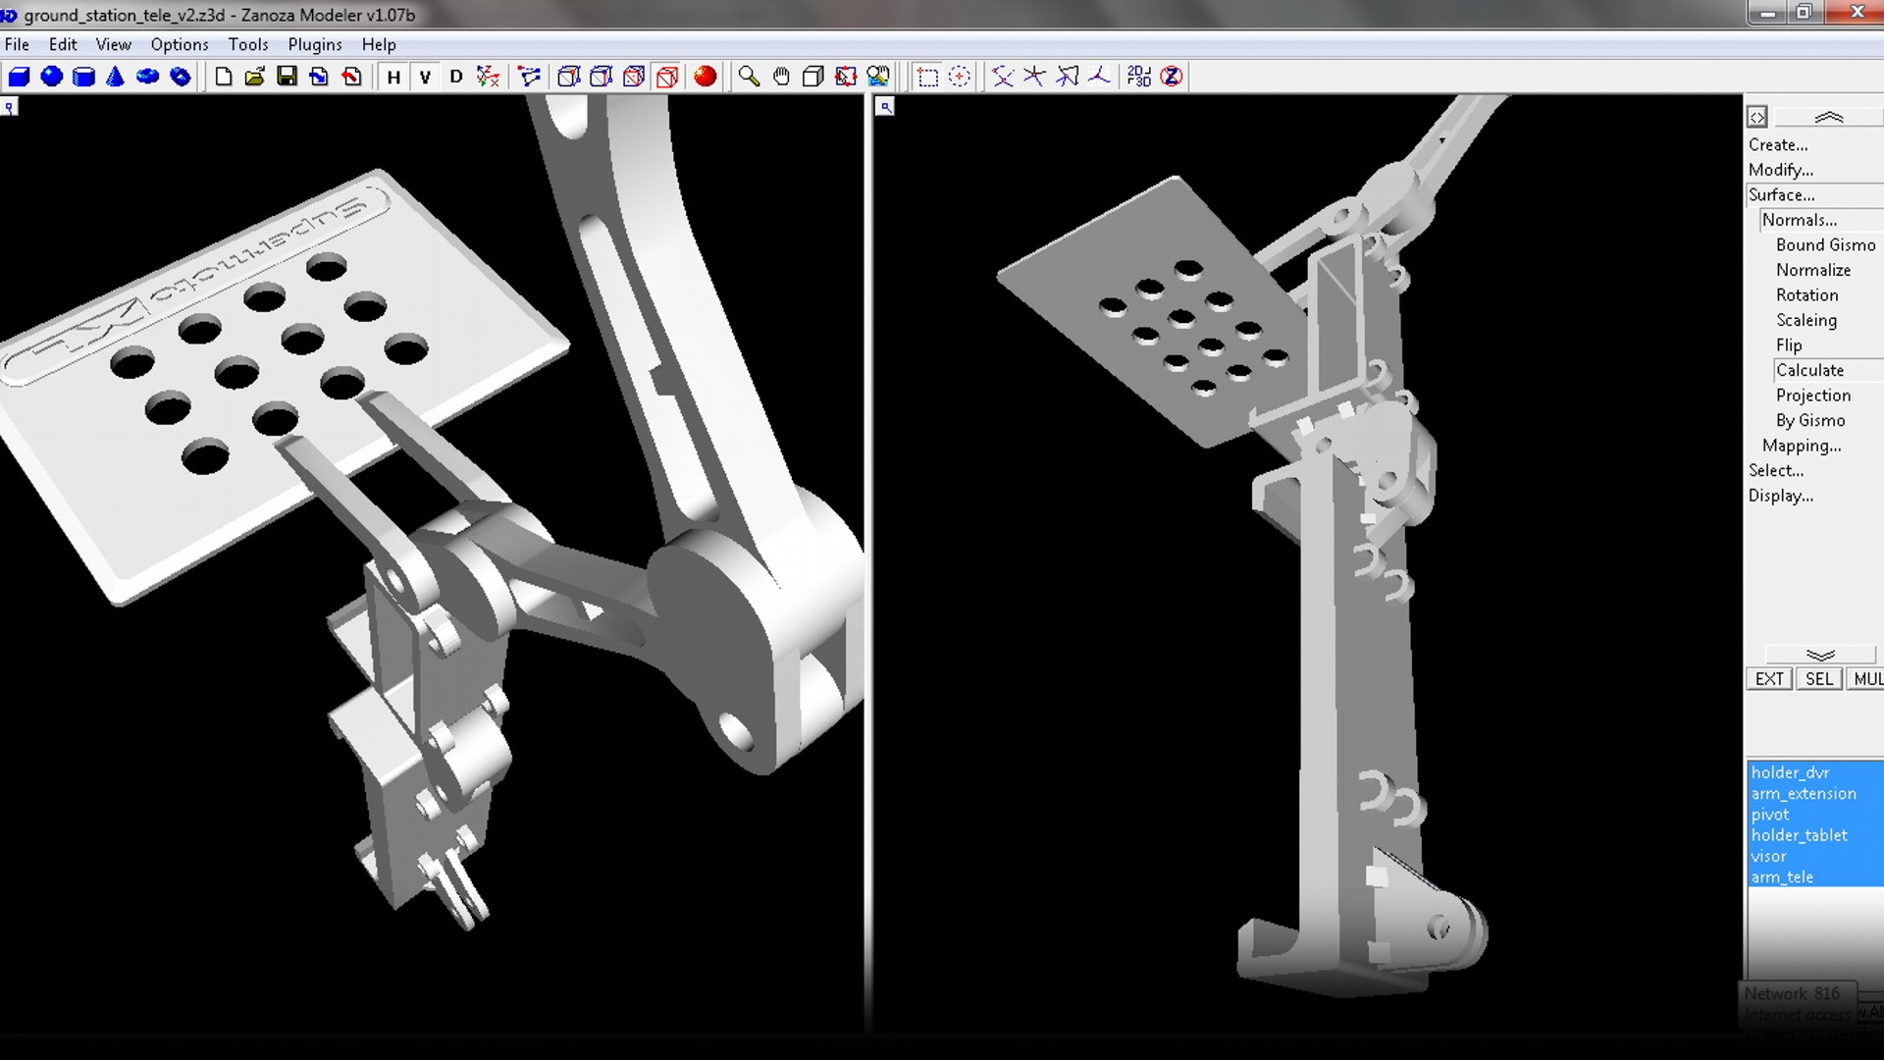Screen dimensions: 1884x1060
Task: Click the red sphere material icon
Action: 705,77
